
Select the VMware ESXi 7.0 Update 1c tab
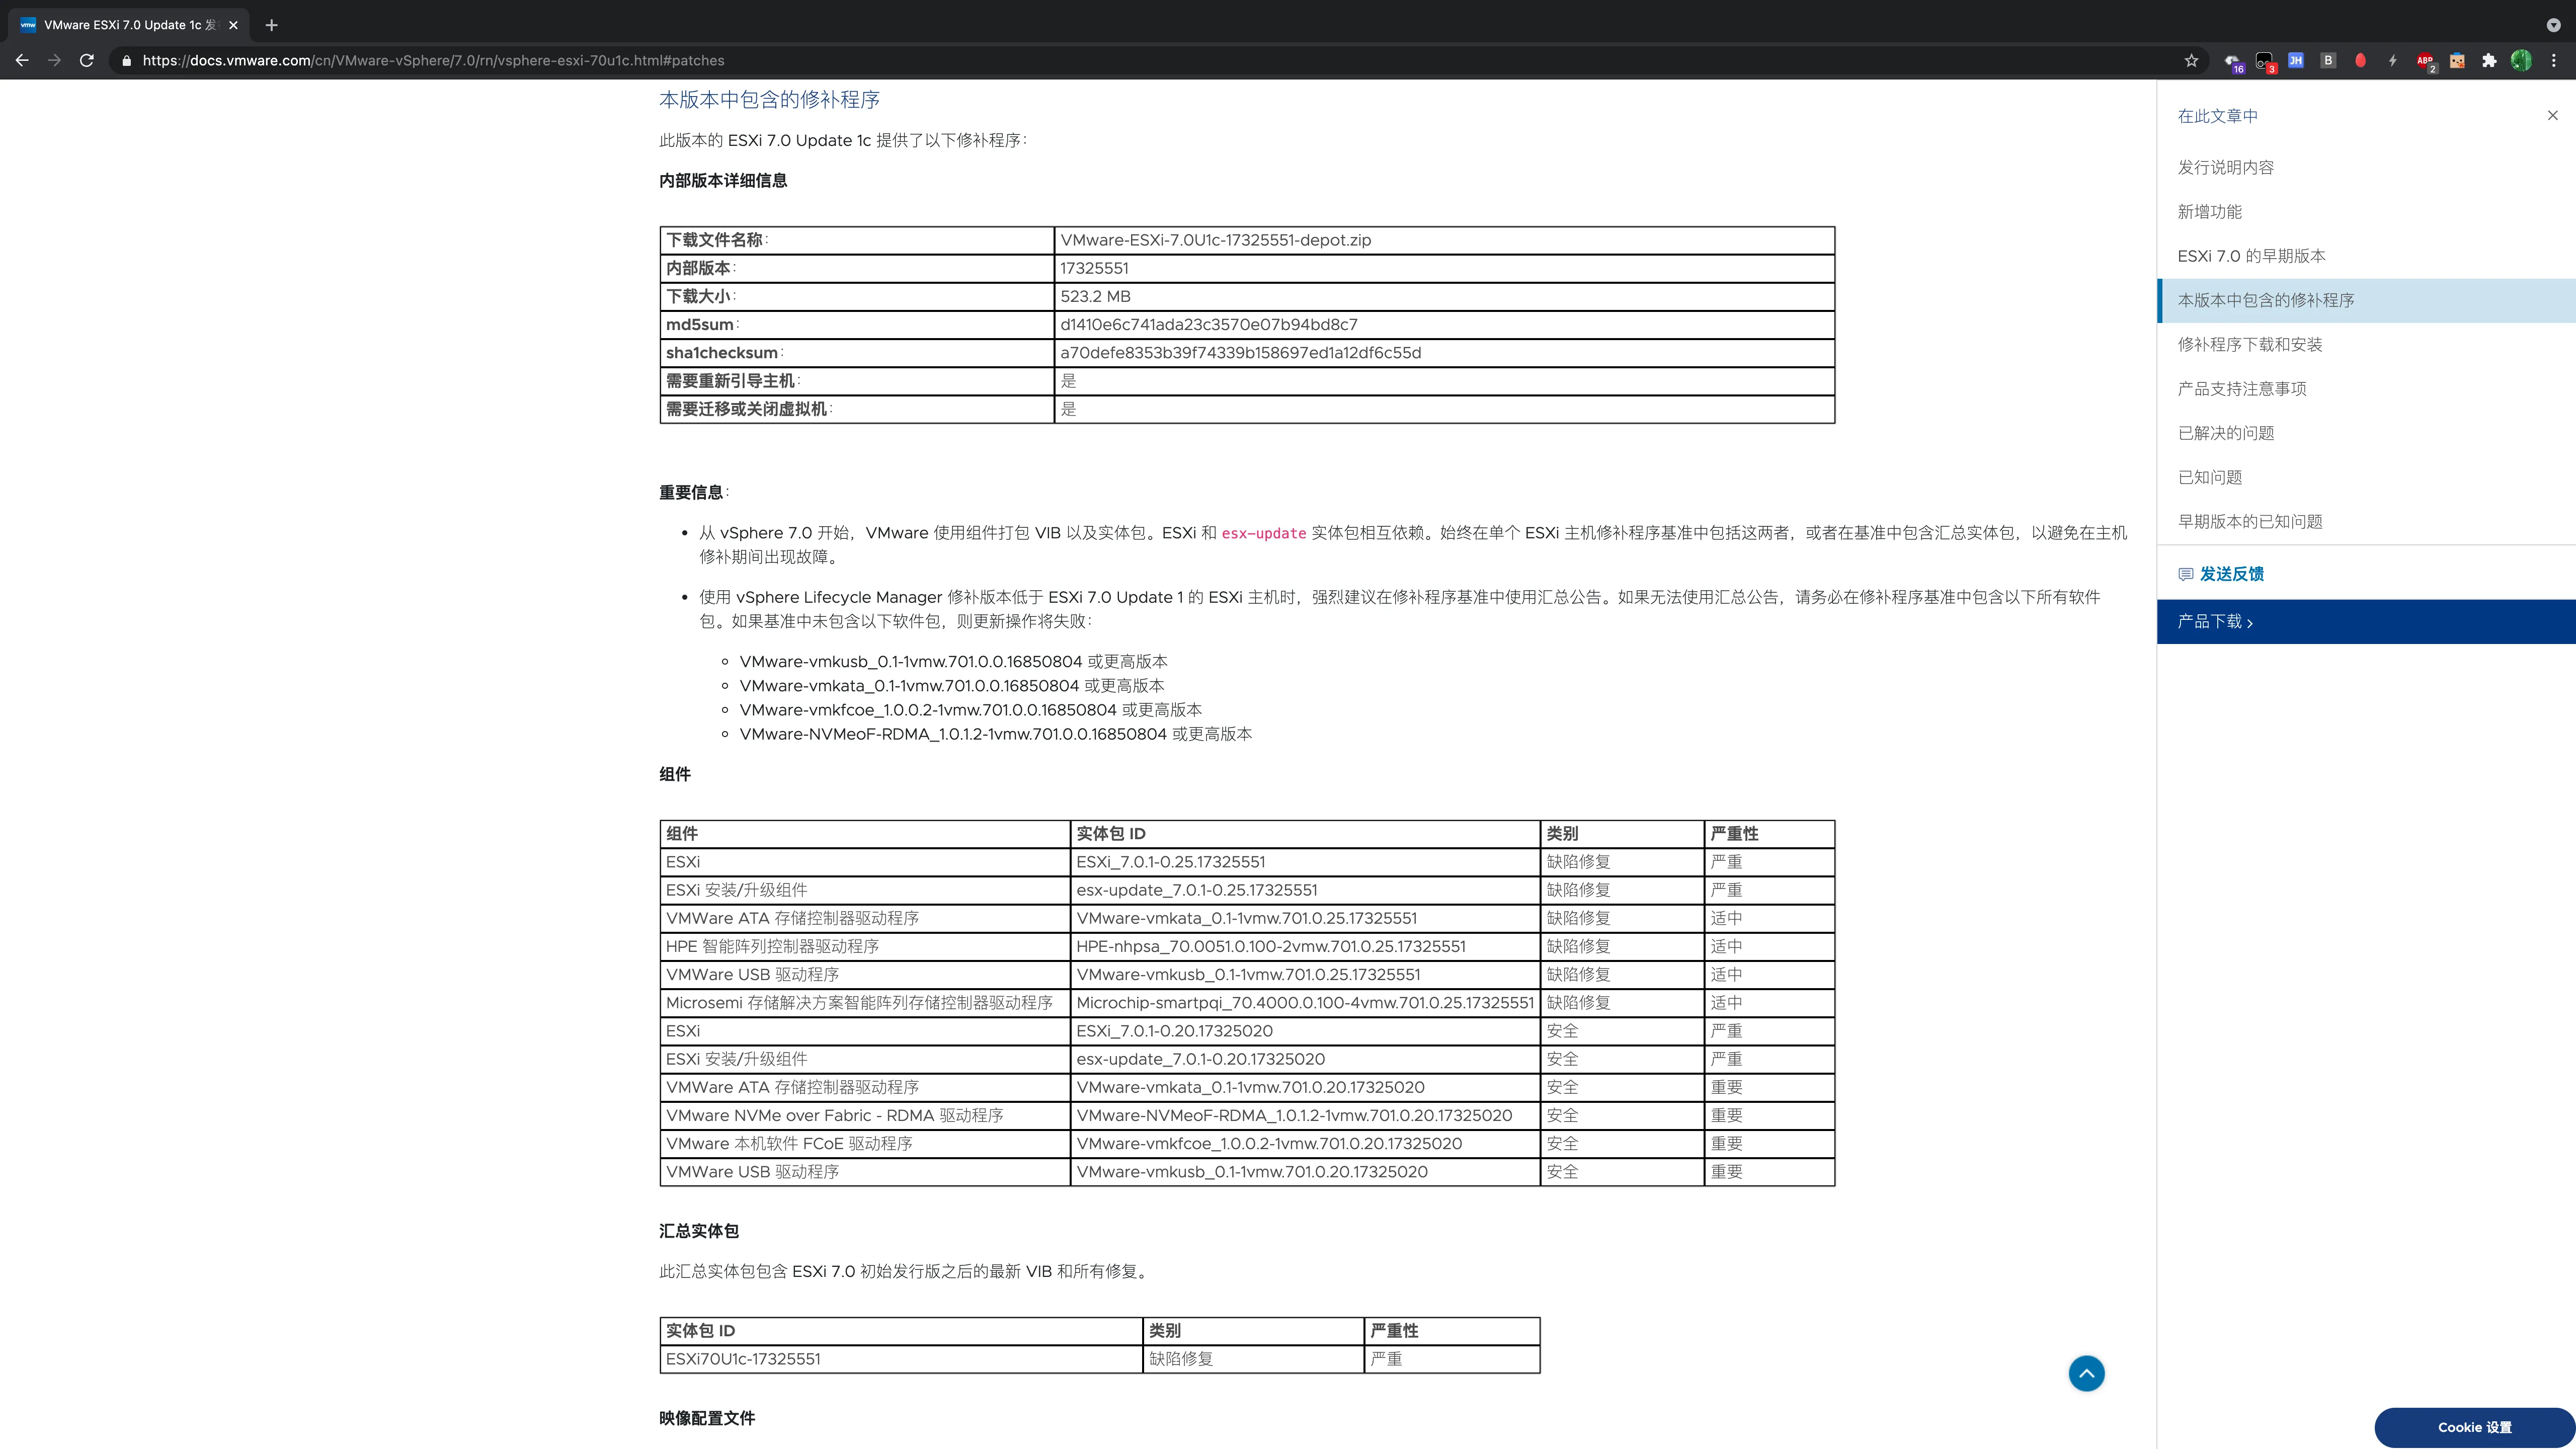click(128, 25)
